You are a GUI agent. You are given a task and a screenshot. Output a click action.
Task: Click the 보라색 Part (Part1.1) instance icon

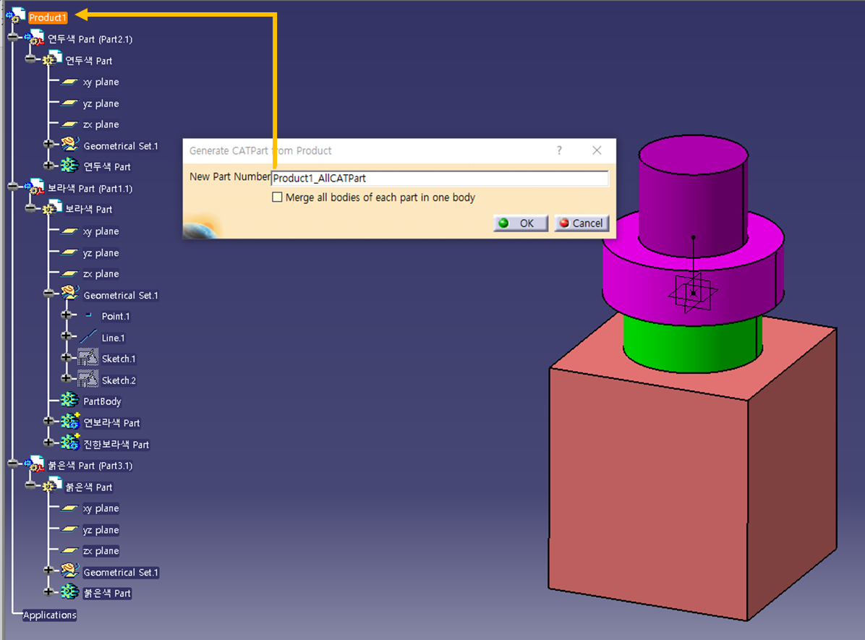[34, 187]
